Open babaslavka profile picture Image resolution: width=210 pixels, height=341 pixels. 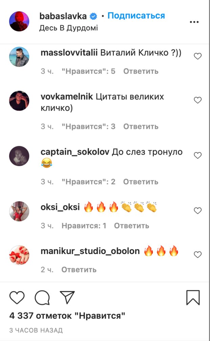(x=19, y=21)
